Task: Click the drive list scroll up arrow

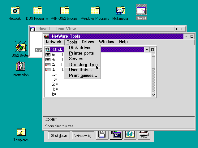Action: pyautogui.click(x=153, y=55)
